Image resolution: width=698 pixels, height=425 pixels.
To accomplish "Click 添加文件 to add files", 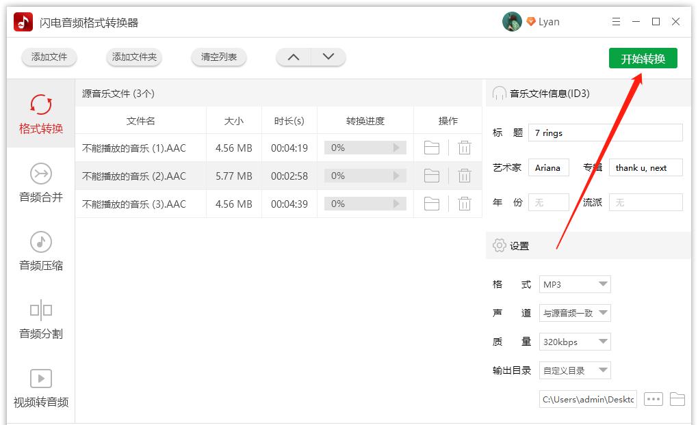I will (49, 57).
